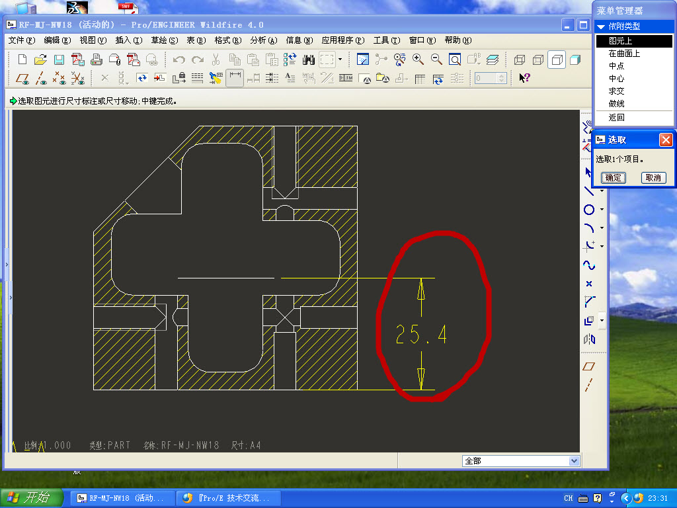Click the RF-MJ-NW18 taskbar button
677x508 pixels.
point(123,498)
